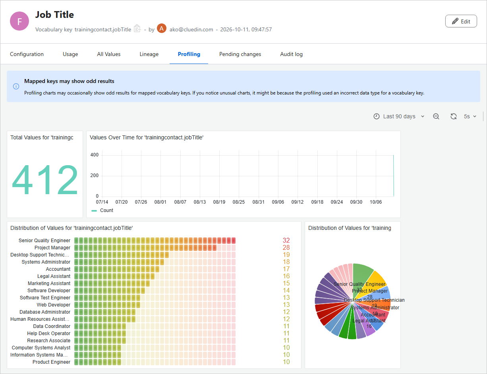Click the Systems Administrator row label
Image resolution: width=487 pixels, height=374 pixels.
(x=46, y=262)
